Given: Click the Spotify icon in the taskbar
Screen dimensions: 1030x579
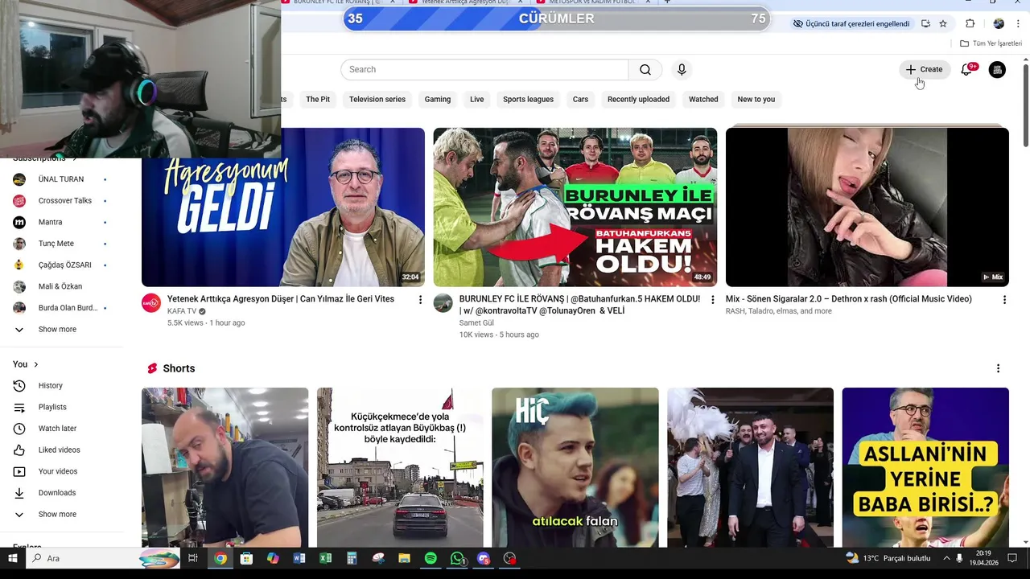Looking at the screenshot, I should tap(431, 558).
